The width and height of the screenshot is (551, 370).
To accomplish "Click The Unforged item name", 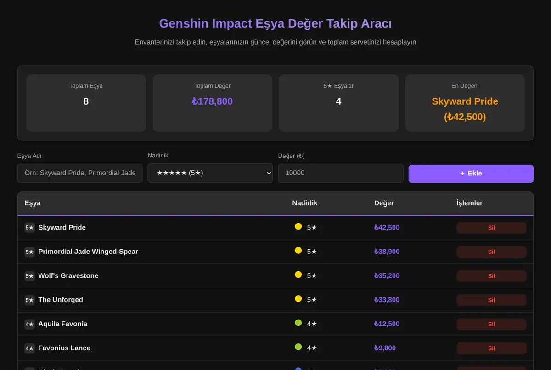I will click(61, 300).
